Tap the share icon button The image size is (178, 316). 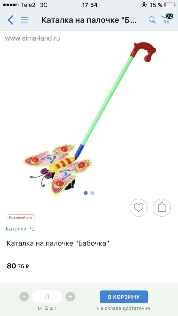[x=162, y=208]
